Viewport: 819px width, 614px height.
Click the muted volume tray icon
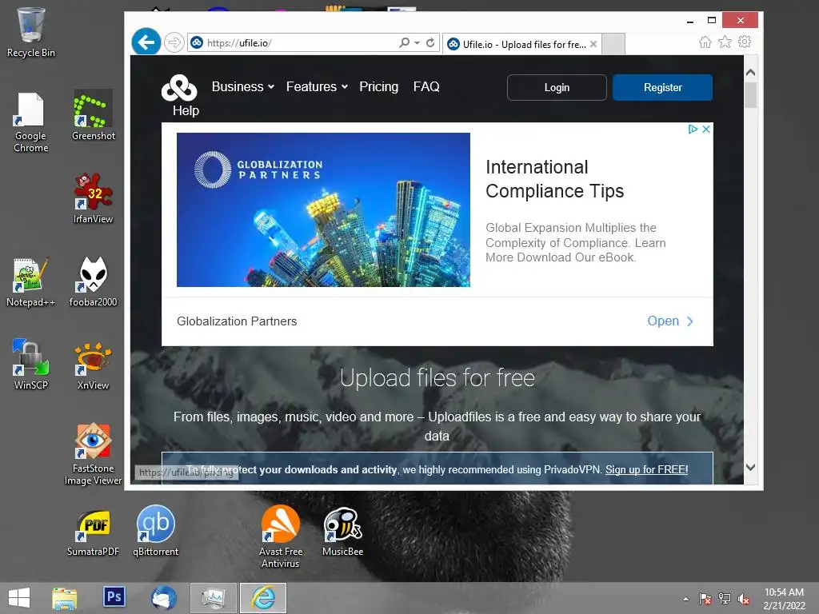(x=744, y=599)
